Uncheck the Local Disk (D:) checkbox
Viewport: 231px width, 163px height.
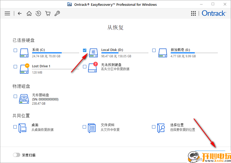pos(85,50)
